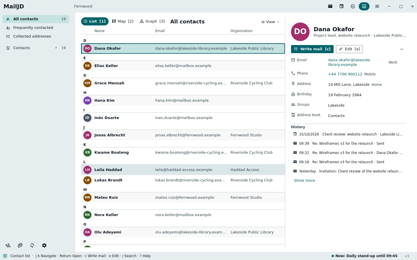
Task: Click the Write mail [c] button
Action: pyautogui.click(x=312, y=49)
